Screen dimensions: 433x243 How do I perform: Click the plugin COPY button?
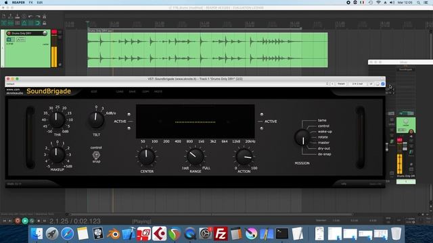click(x=145, y=92)
